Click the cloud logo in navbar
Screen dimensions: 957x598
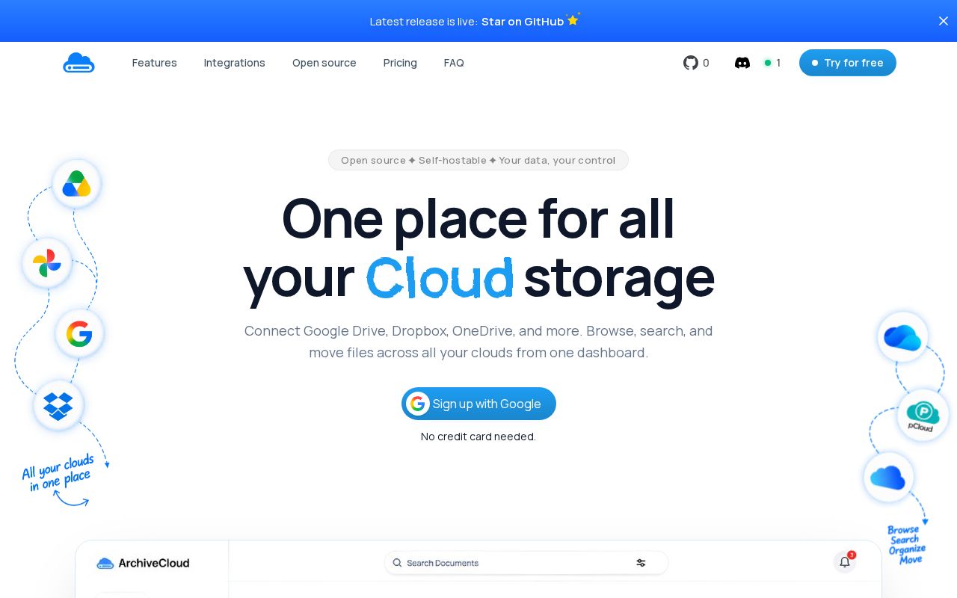[79, 63]
